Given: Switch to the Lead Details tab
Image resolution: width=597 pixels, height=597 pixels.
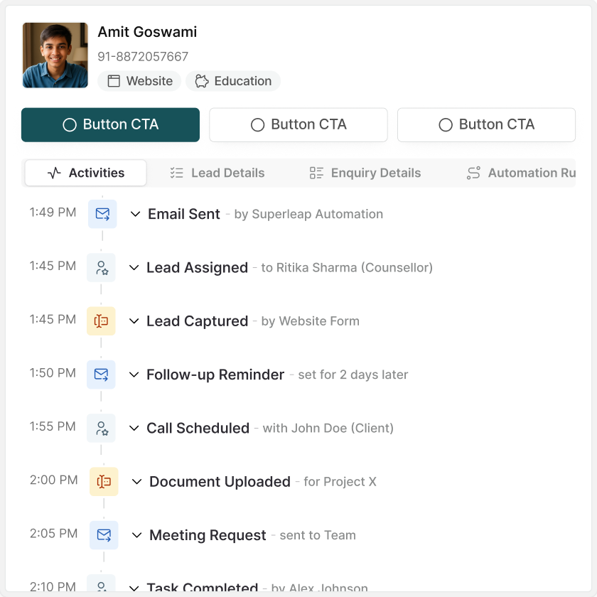Looking at the screenshot, I should [217, 173].
